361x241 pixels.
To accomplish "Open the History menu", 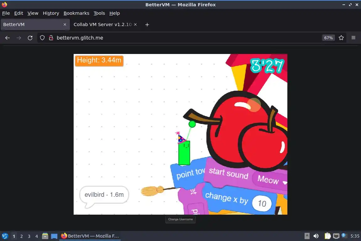I will pyautogui.click(x=51, y=13).
